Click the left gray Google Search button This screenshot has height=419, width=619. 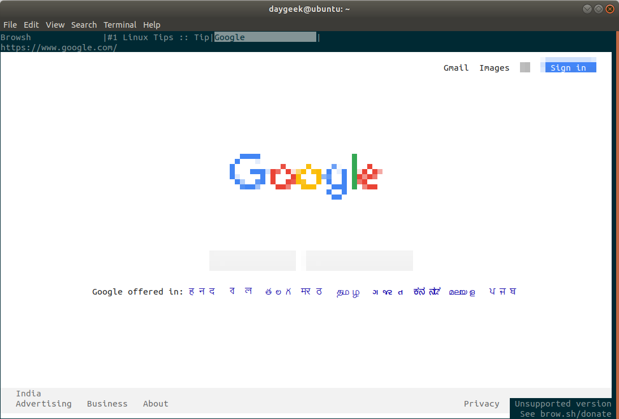pos(253,261)
